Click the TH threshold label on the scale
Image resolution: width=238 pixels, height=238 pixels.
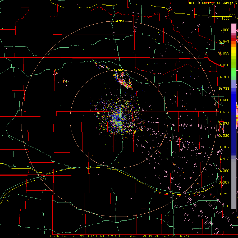coord(227,206)
